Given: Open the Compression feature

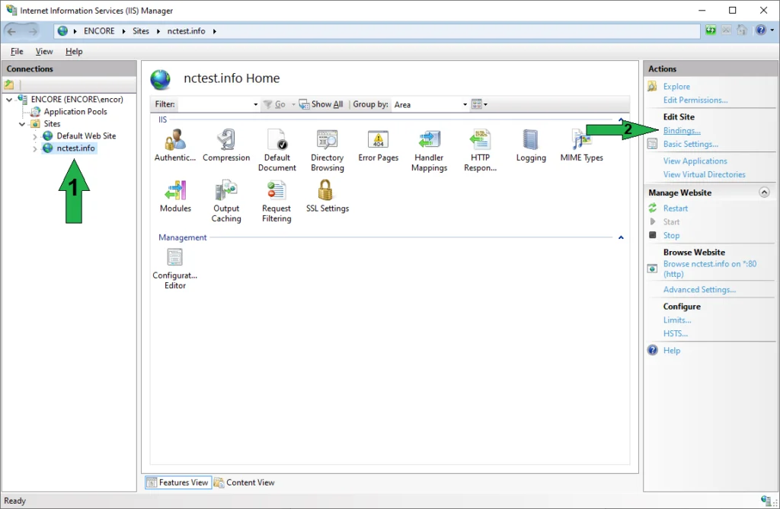Looking at the screenshot, I should tap(226, 141).
